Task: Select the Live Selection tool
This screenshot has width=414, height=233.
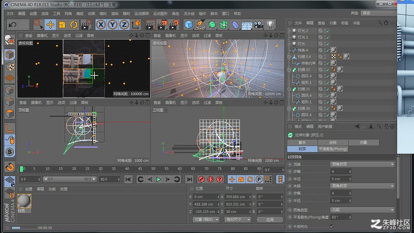Action: click(x=38, y=25)
